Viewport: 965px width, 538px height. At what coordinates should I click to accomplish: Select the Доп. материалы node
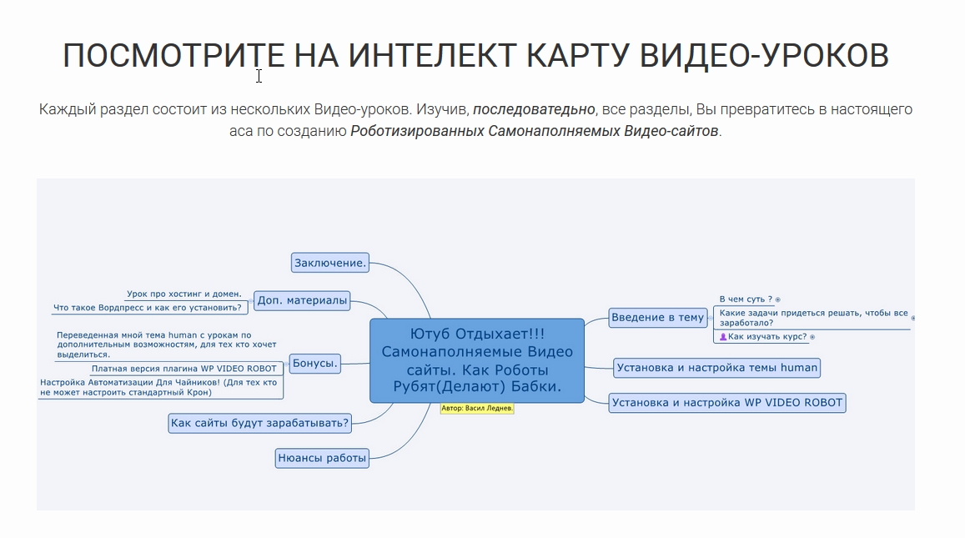(302, 300)
